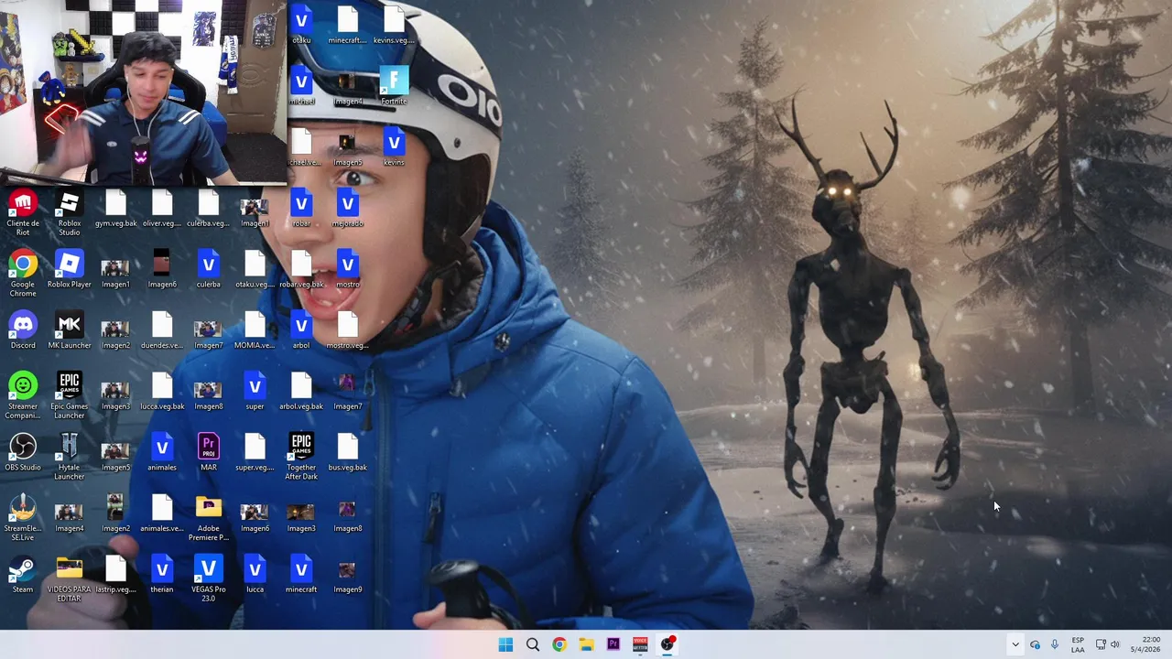Select OBS Studio desktop shortcut
The width and height of the screenshot is (1172, 659).
(23, 453)
